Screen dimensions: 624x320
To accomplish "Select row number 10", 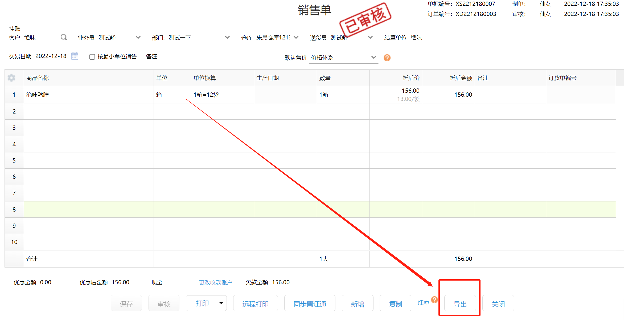I will coord(14,242).
